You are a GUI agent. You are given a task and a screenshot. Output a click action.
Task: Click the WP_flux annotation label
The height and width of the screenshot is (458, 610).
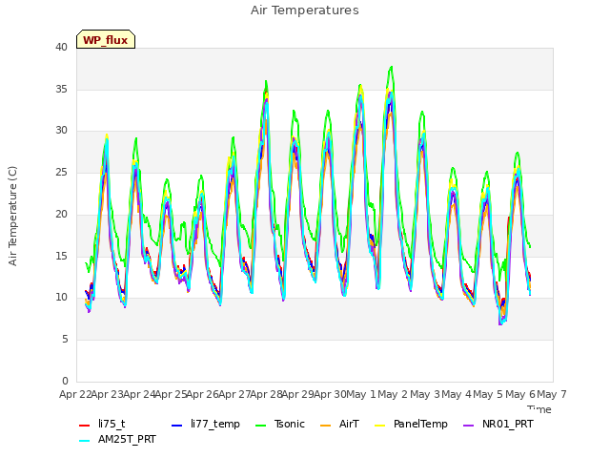(106, 40)
